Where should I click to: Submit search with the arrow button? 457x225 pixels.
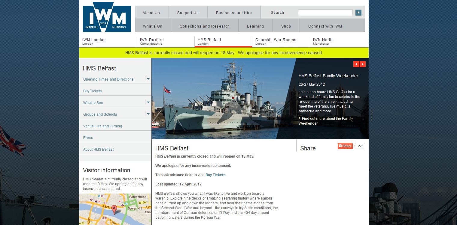pyautogui.click(x=358, y=13)
